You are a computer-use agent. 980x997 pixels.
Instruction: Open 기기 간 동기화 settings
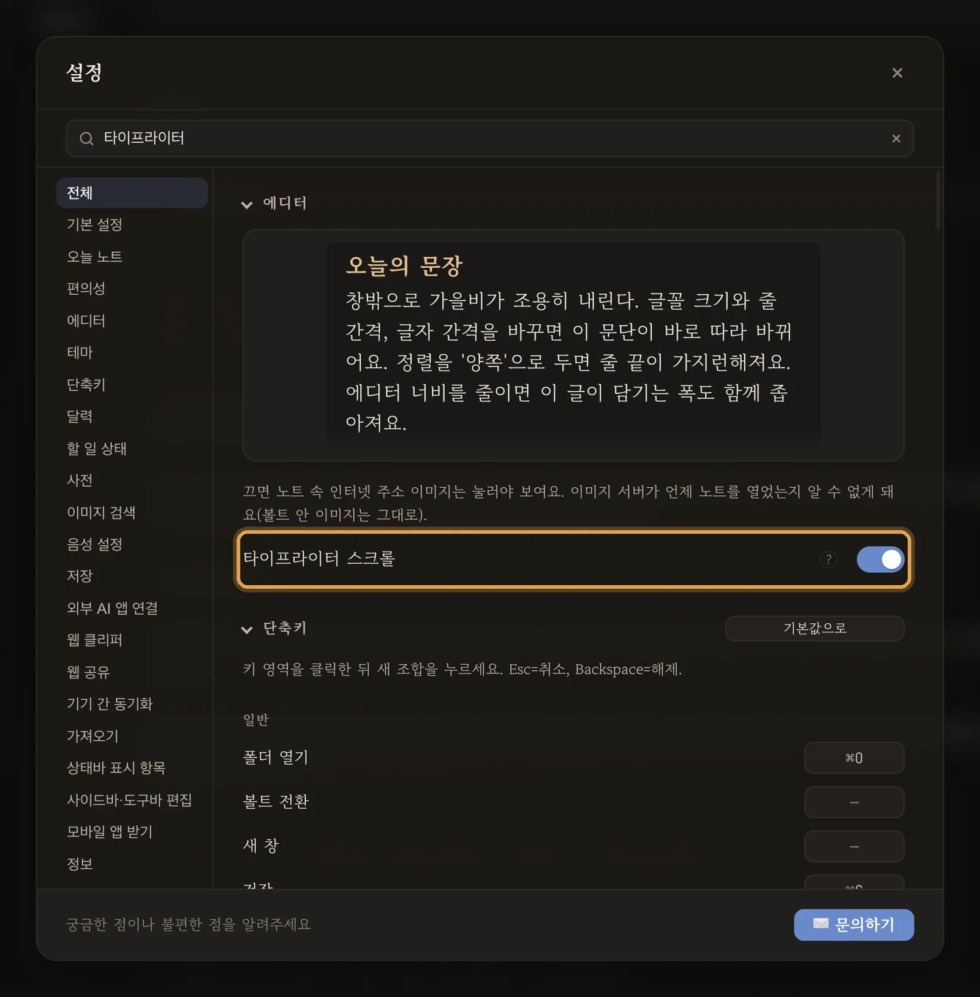132,704
